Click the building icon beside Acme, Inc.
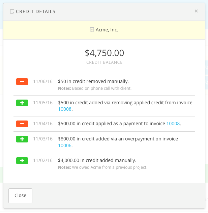 click(92, 30)
